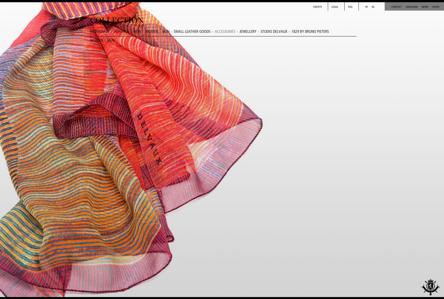Open the Jewellery category

click(248, 32)
